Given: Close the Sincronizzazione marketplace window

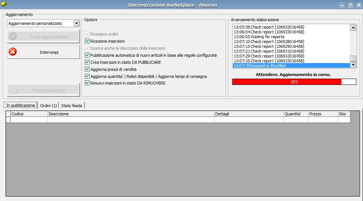Looking at the screenshot, I should [359, 5].
